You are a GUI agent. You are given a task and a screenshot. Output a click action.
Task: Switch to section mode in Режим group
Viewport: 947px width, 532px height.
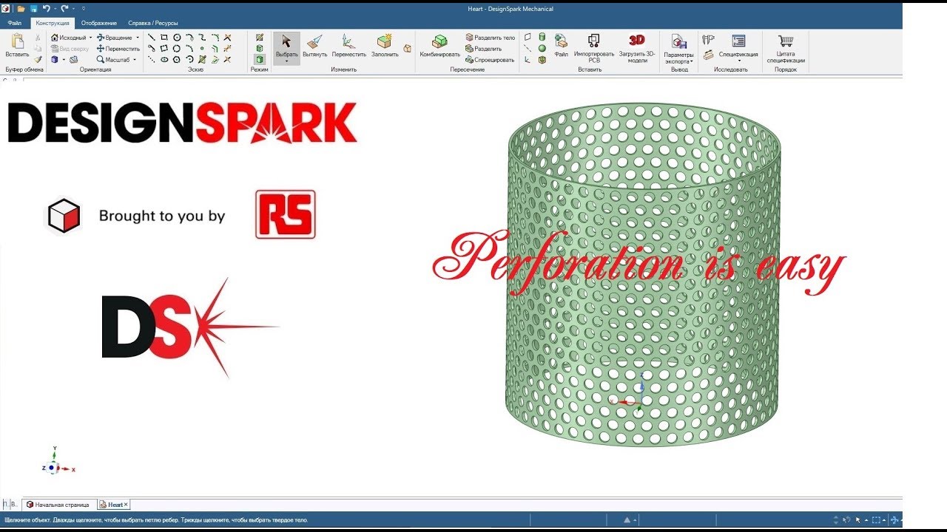point(260,49)
